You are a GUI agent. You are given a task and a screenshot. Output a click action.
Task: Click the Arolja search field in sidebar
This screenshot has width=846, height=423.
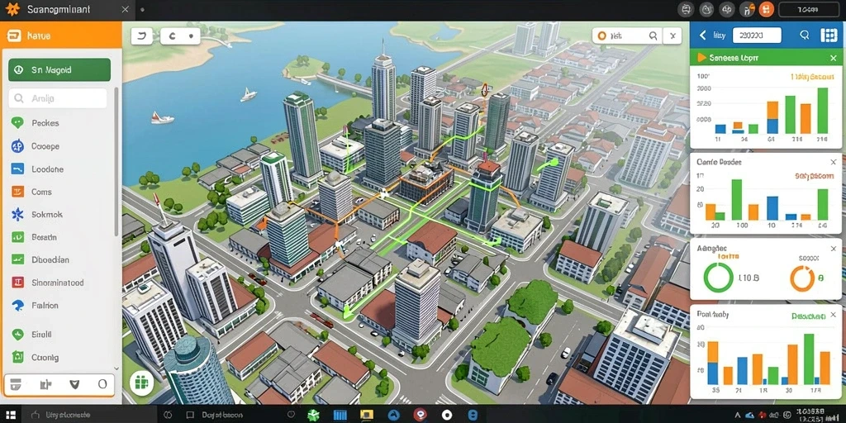[58, 99]
